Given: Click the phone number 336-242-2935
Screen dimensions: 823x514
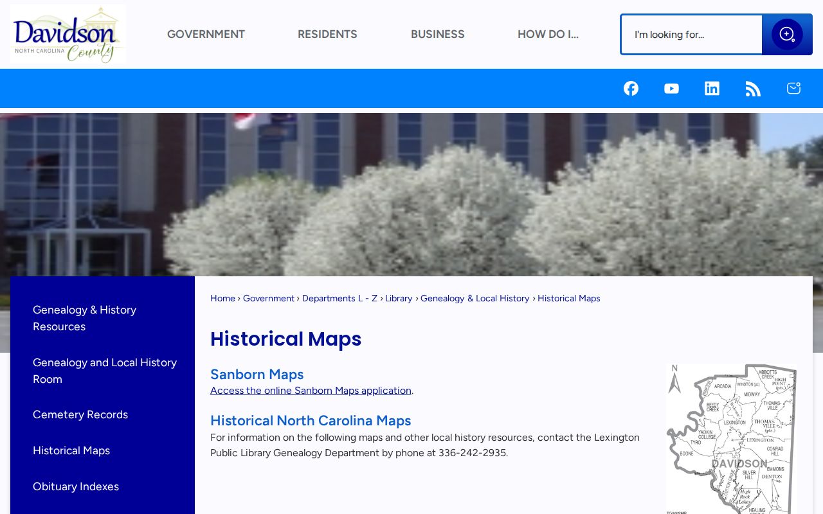Looking at the screenshot, I should click(x=472, y=453).
